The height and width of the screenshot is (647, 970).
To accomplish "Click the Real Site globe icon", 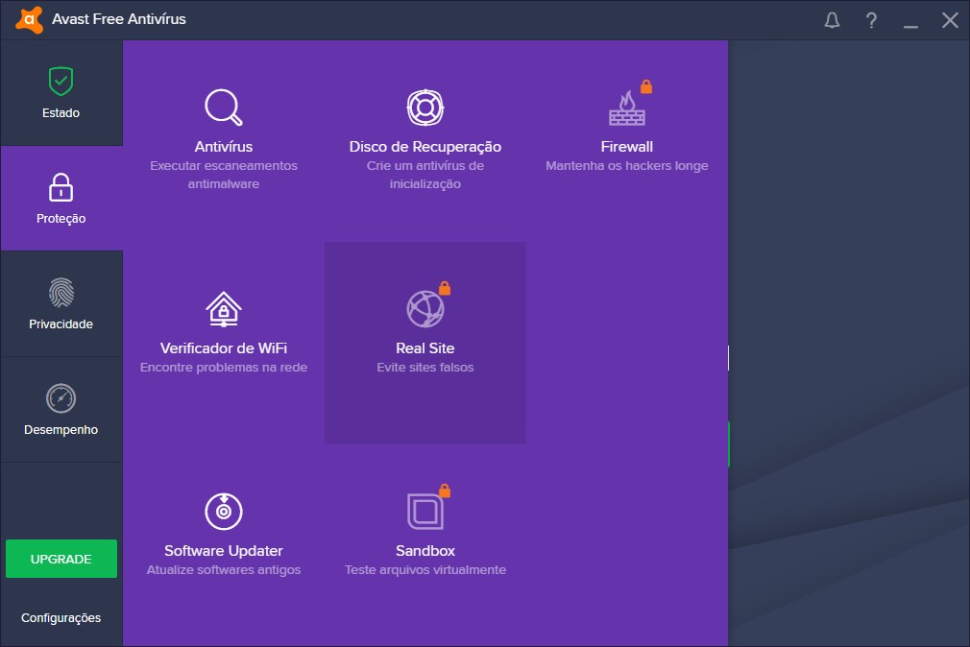I will pyautogui.click(x=425, y=309).
